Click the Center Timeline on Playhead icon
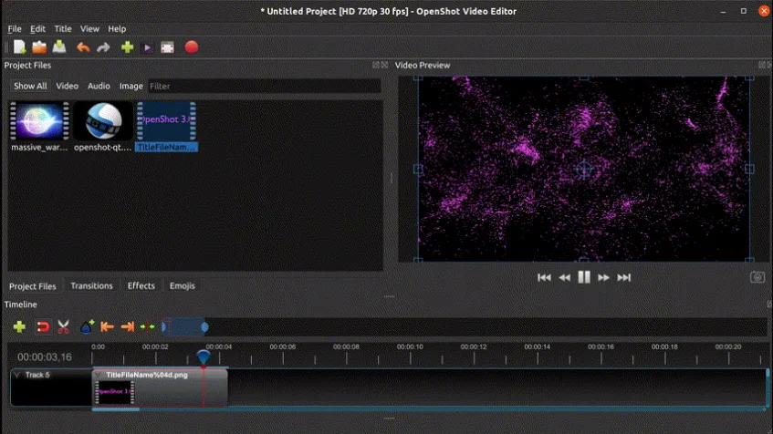Screen dimensions: 773x434 pyautogui.click(x=148, y=326)
